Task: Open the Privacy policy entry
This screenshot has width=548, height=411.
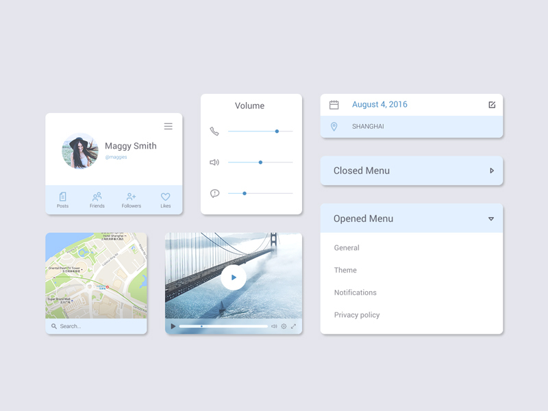Action: click(x=357, y=314)
